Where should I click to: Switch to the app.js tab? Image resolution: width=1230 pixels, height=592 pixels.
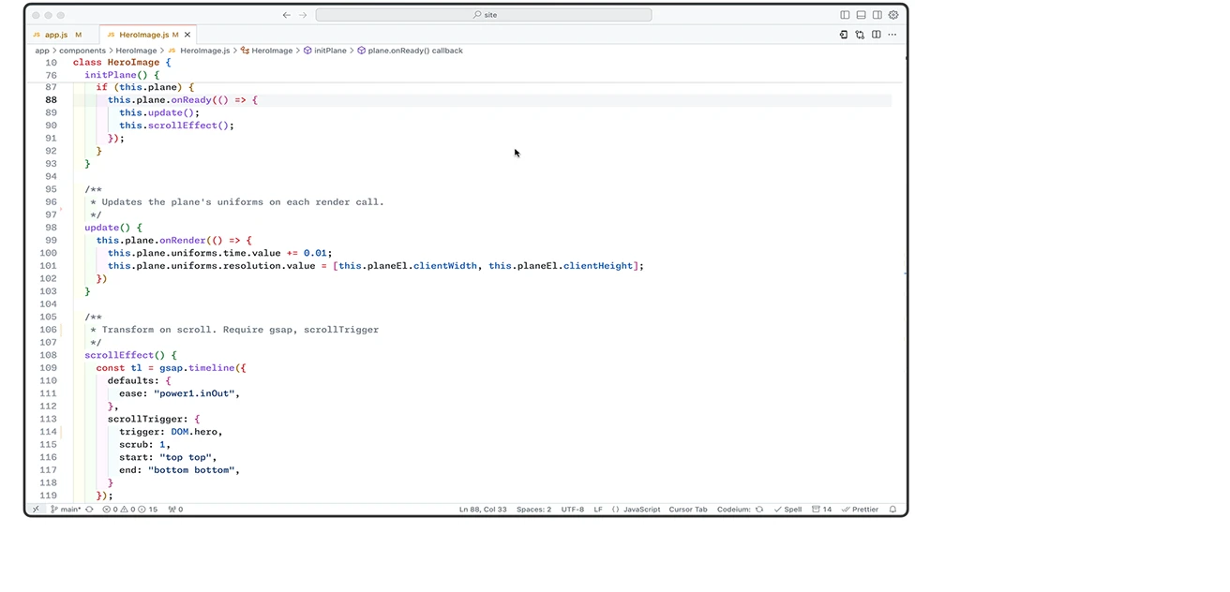[x=56, y=35]
